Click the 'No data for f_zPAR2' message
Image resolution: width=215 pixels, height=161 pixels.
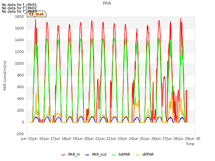tap(19, 8)
